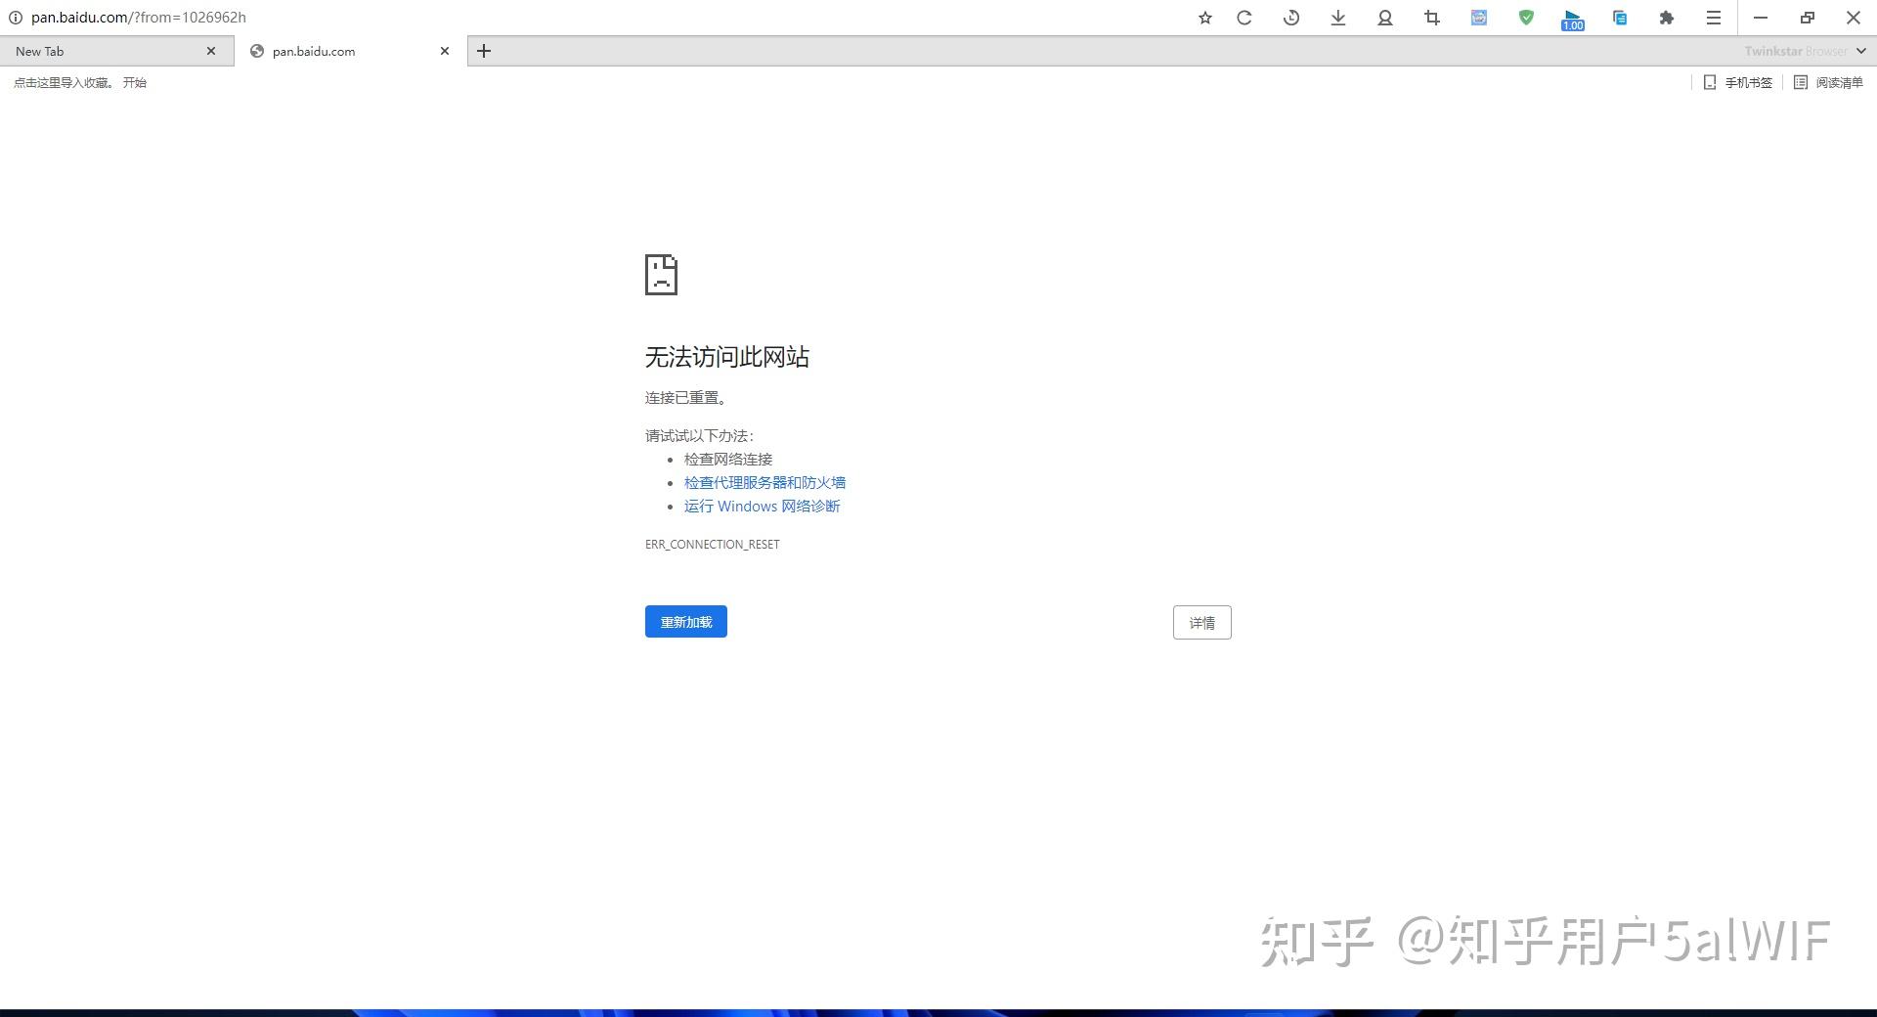Open the extensions puzzle piece menu
The image size is (1877, 1017).
pyautogui.click(x=1667, y=18)
